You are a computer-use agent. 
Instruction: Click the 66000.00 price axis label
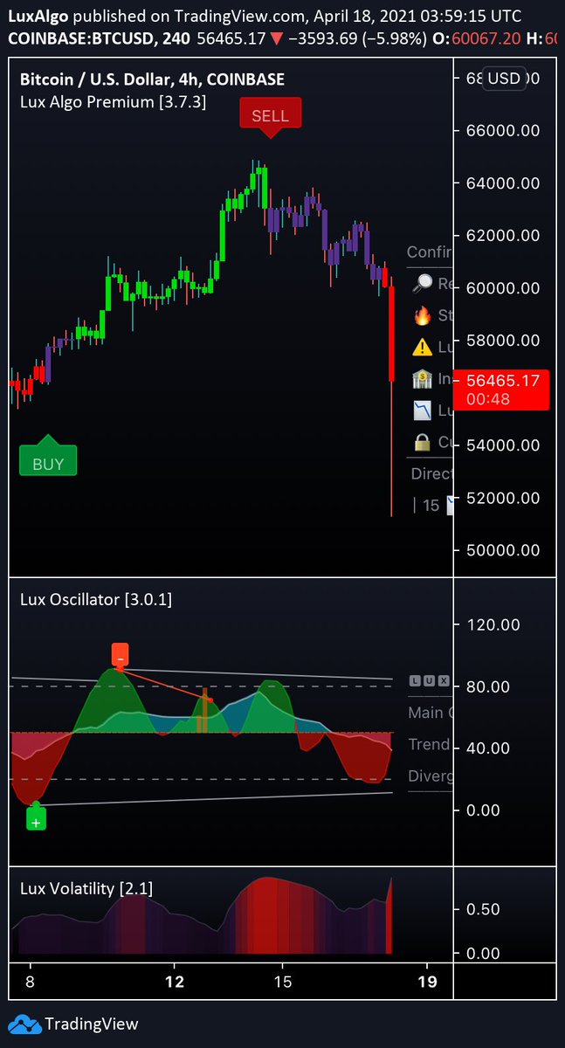point(504,131)
